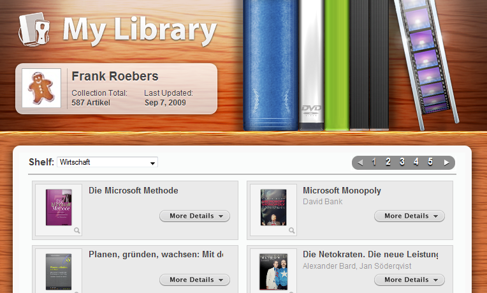Click the title Die Netokraten

[x=370, y=255]
